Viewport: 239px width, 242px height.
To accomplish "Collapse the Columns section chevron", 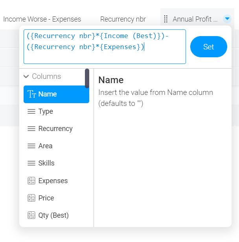I will pyautogui.click(x=26, y=76).
